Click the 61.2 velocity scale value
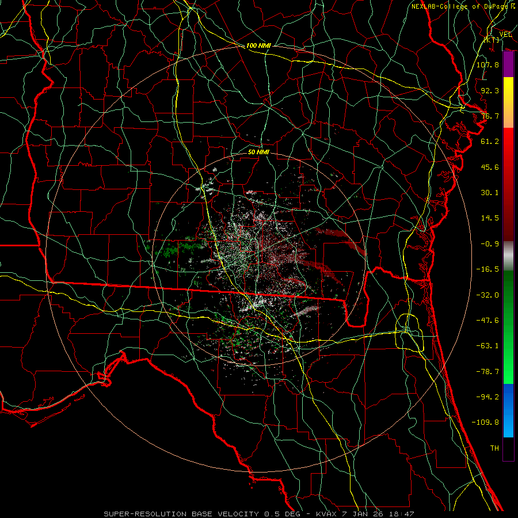518x518 pixels. click(490, 142)
